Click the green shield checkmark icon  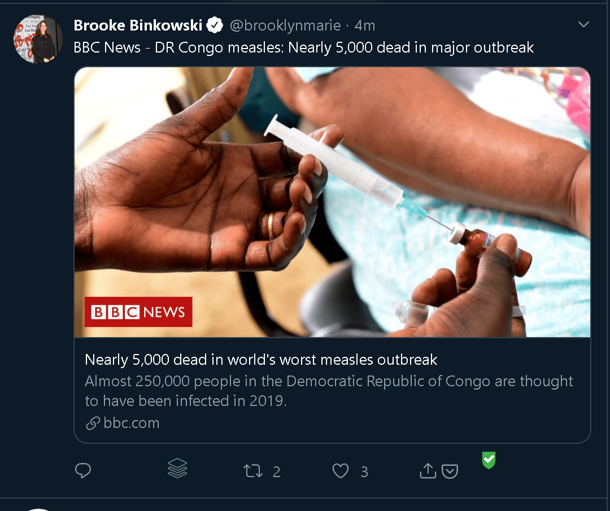(489, 460)
